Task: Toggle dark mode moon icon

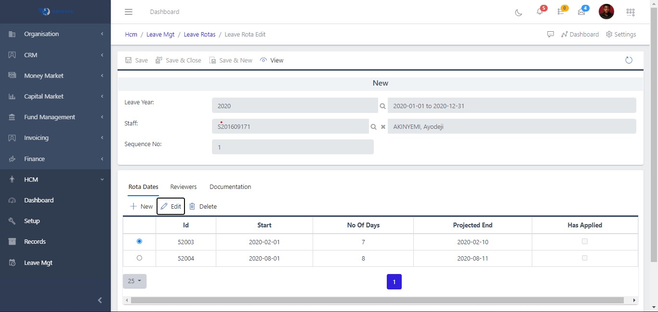Action: tap(519, 12)
